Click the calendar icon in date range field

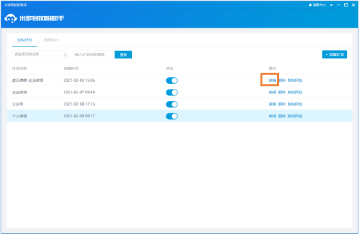65,55
